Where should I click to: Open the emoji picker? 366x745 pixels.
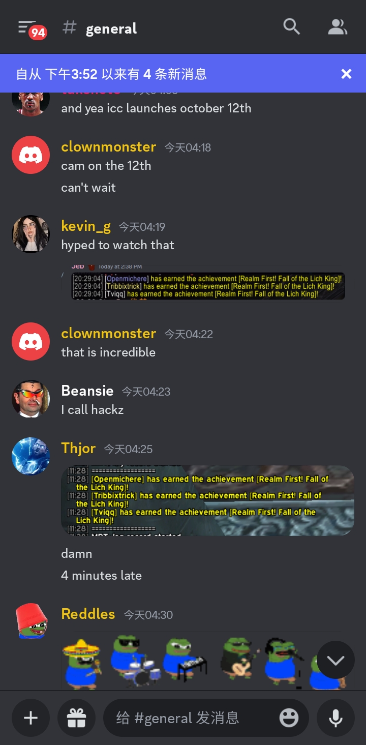coord(289,718)
